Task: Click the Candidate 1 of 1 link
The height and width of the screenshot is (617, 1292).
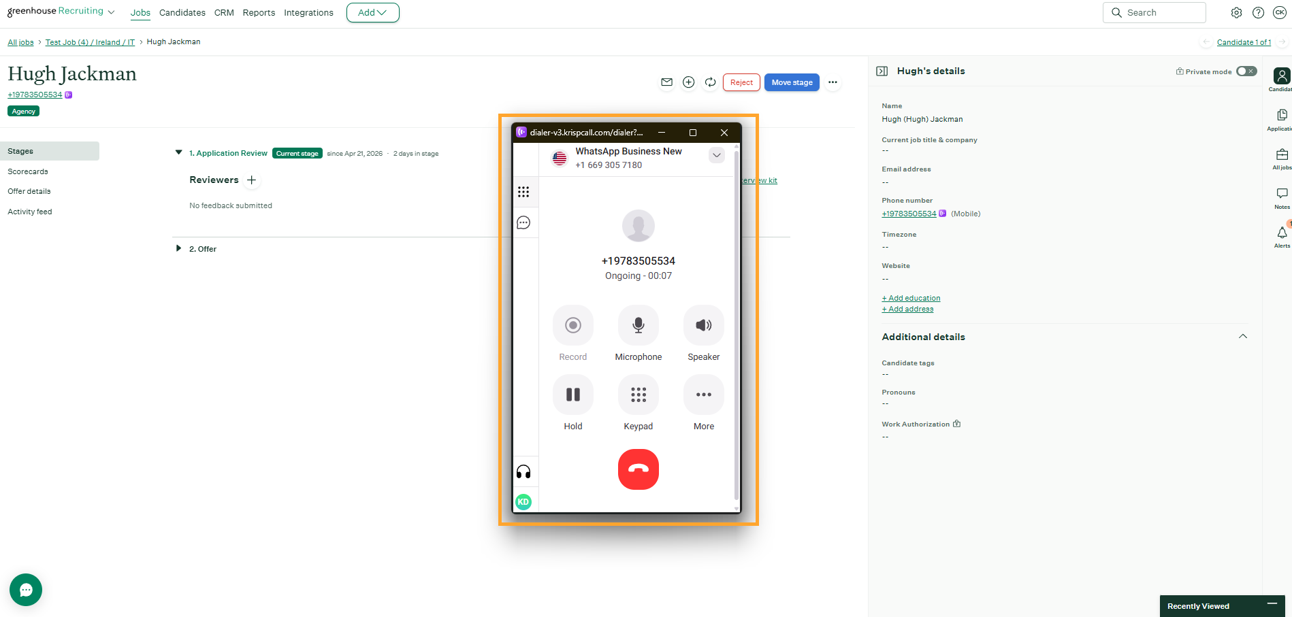Action: [1244, 42]
